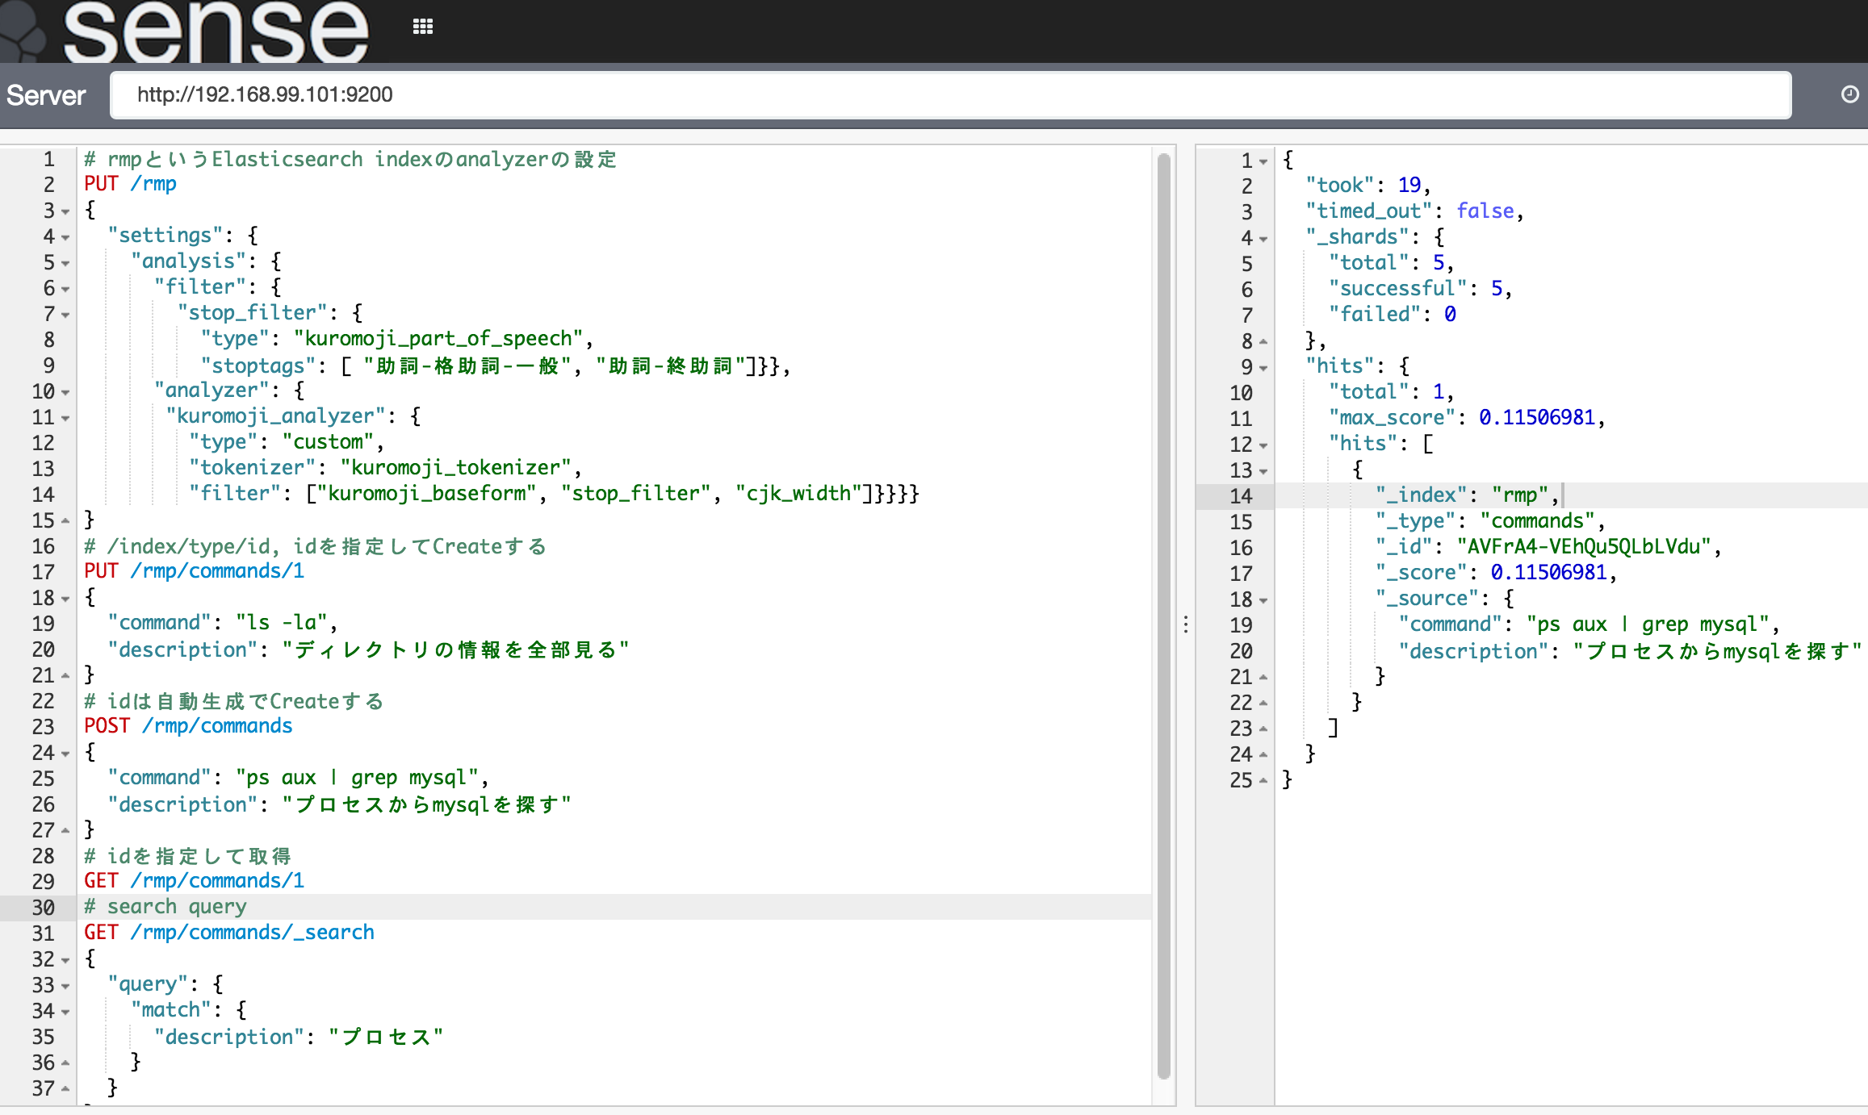Click the editor vertical scrollbar

tap(1163, 613)
